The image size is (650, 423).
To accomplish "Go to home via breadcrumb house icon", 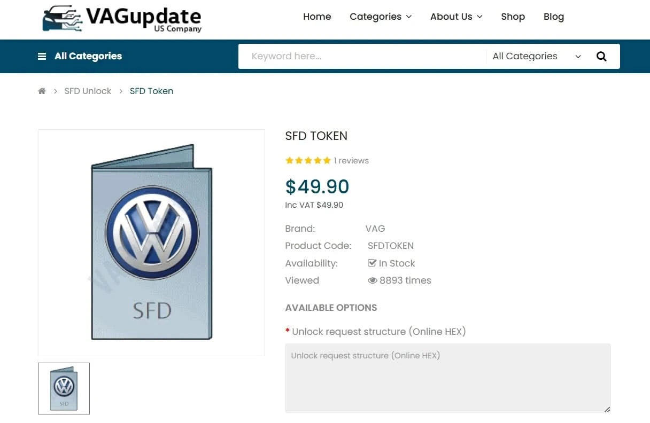I will (x=42, y=91).
